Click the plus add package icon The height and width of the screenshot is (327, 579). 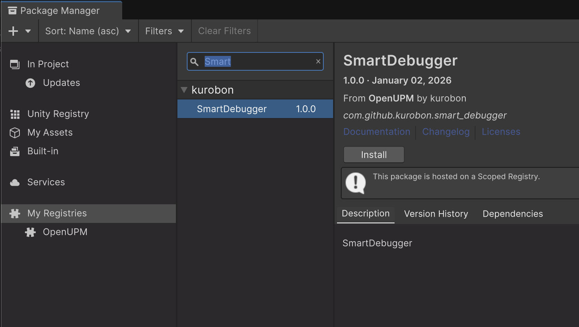pyautogui.click(x=13, y=31)
